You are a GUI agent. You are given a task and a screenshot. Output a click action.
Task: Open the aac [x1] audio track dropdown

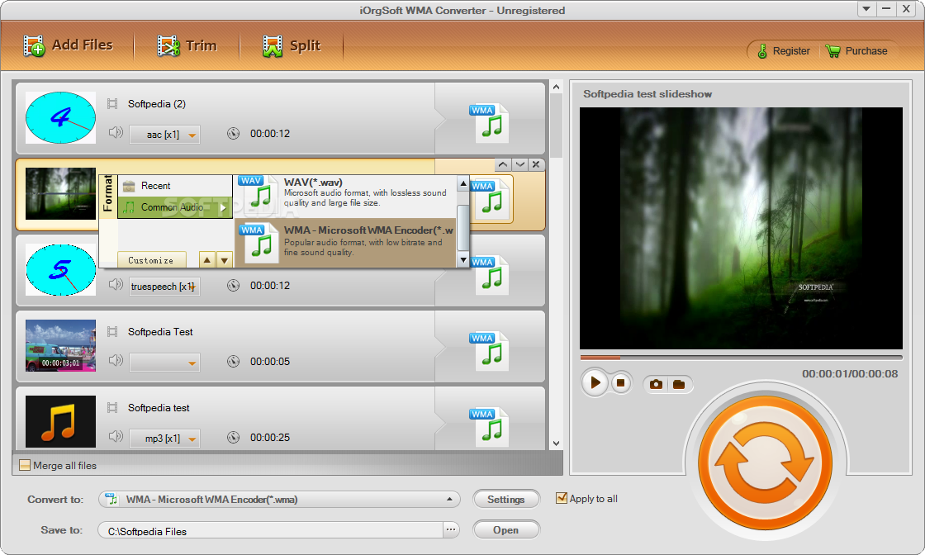164,135
